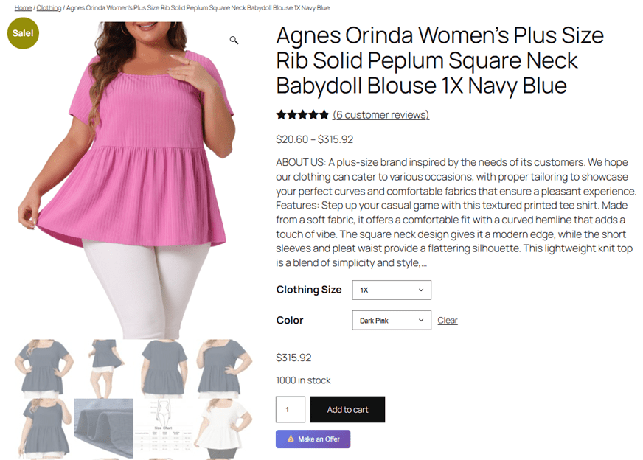
Task: Add the blouse to cart
Action: pos(347,409)
